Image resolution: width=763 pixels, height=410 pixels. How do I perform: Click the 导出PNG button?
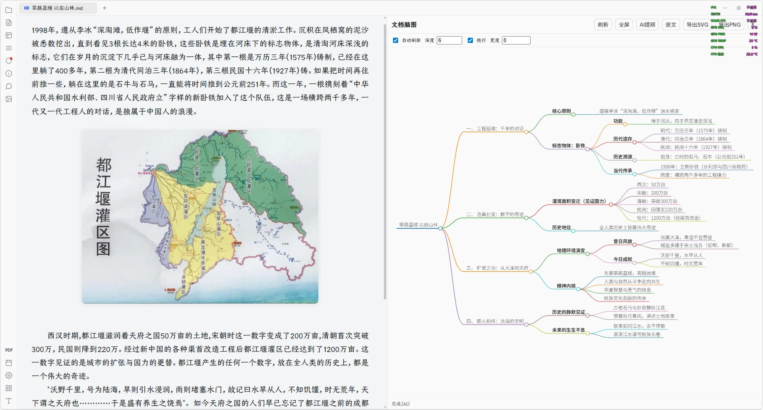(x=730, y=25)
